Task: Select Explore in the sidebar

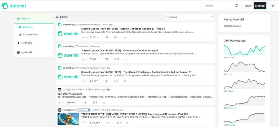Action: pyautogui.click(x=34, y=19)
